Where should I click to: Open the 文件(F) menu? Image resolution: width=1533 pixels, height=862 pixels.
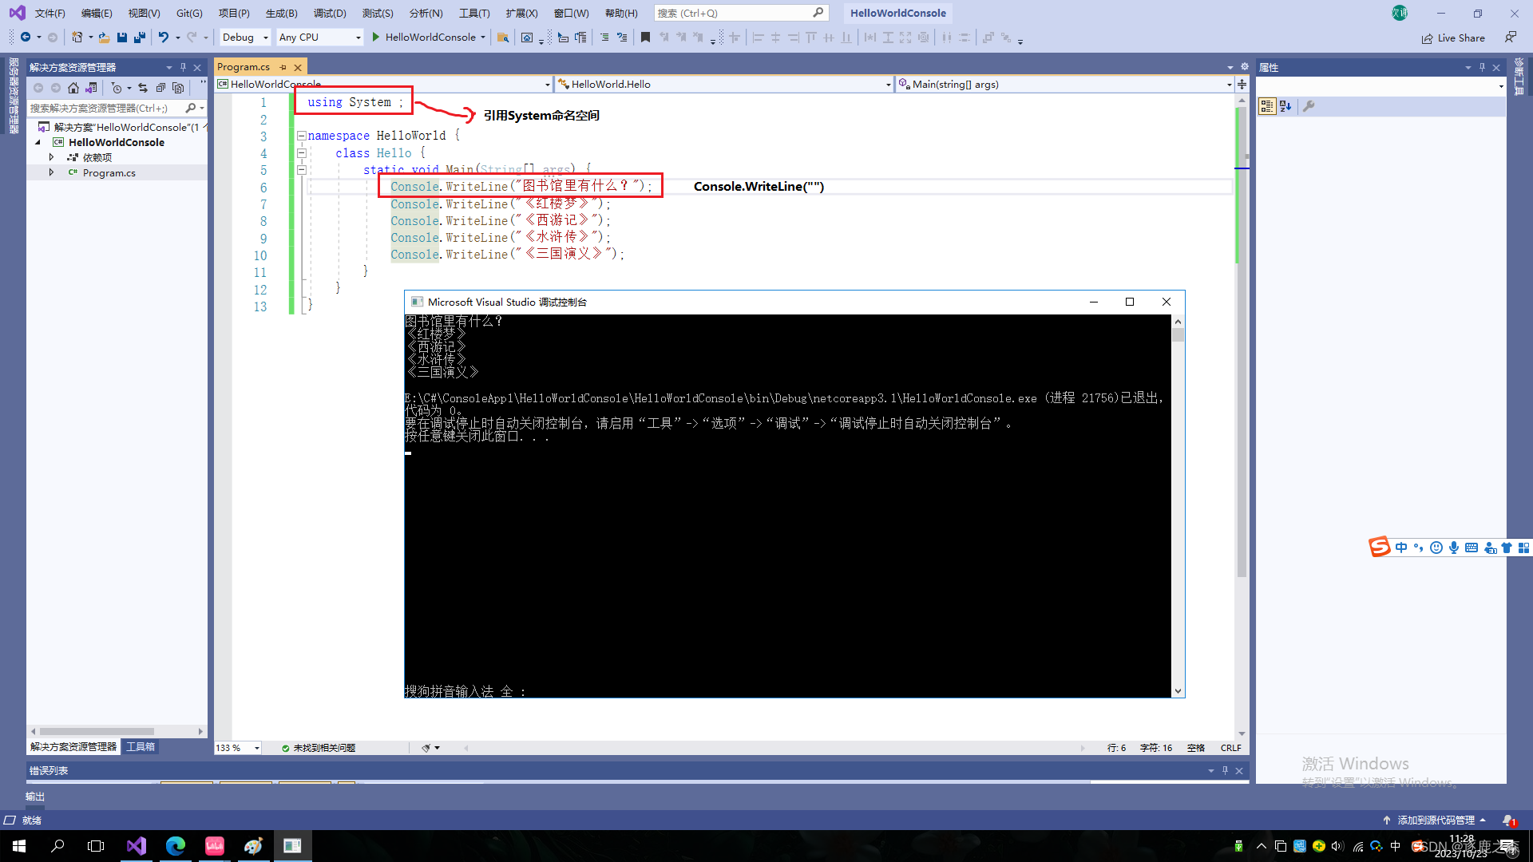50,13
